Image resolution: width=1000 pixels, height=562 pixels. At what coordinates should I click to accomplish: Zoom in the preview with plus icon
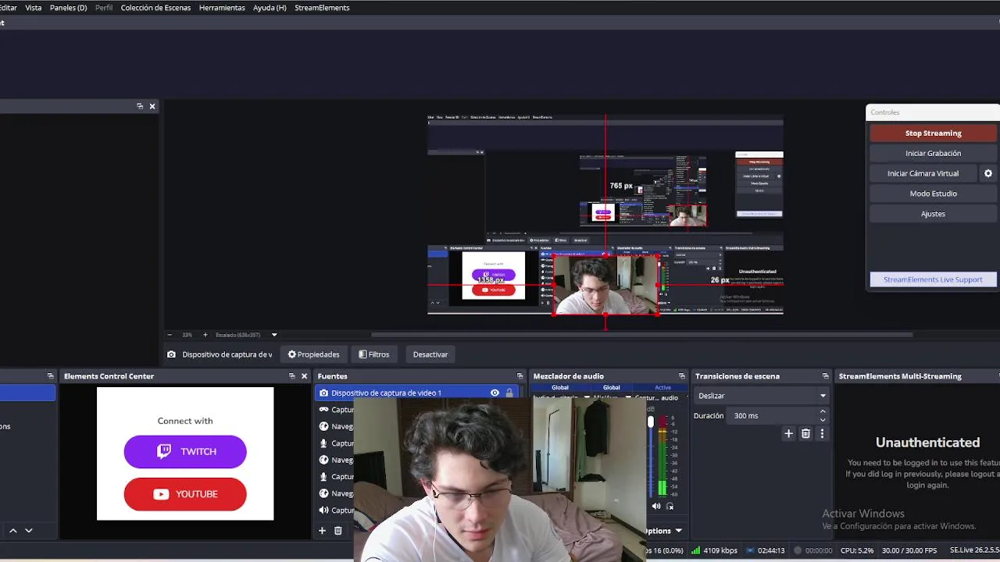point(205,335)
